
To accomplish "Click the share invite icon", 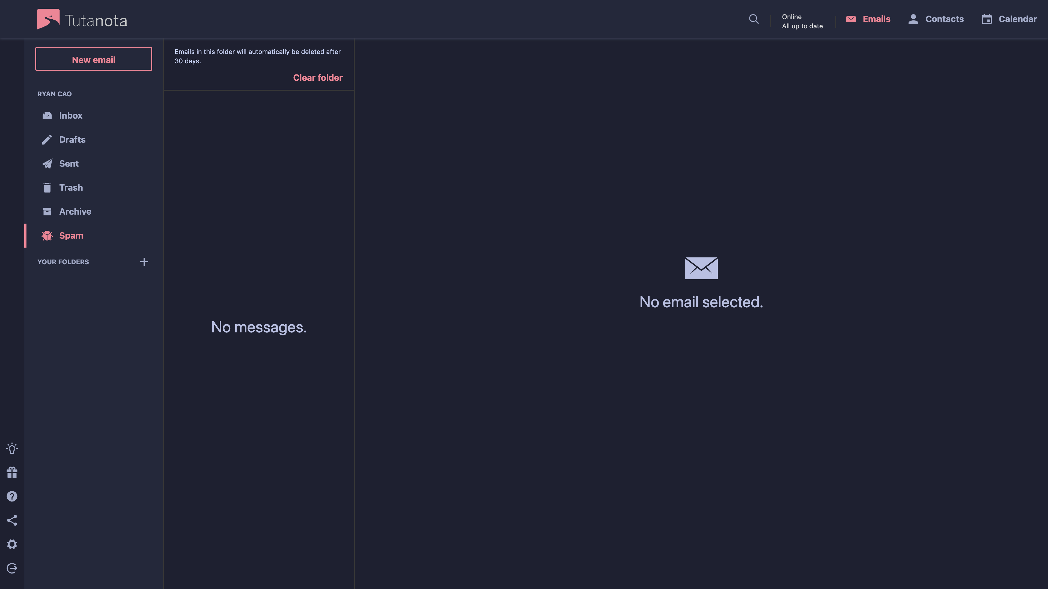I will click(x=12, y=520).
